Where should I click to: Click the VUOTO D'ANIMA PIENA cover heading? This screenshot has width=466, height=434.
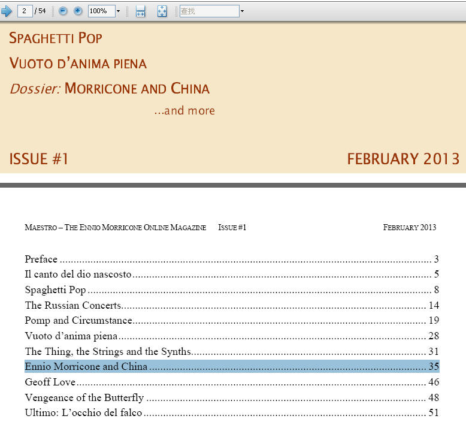point(78,64)
